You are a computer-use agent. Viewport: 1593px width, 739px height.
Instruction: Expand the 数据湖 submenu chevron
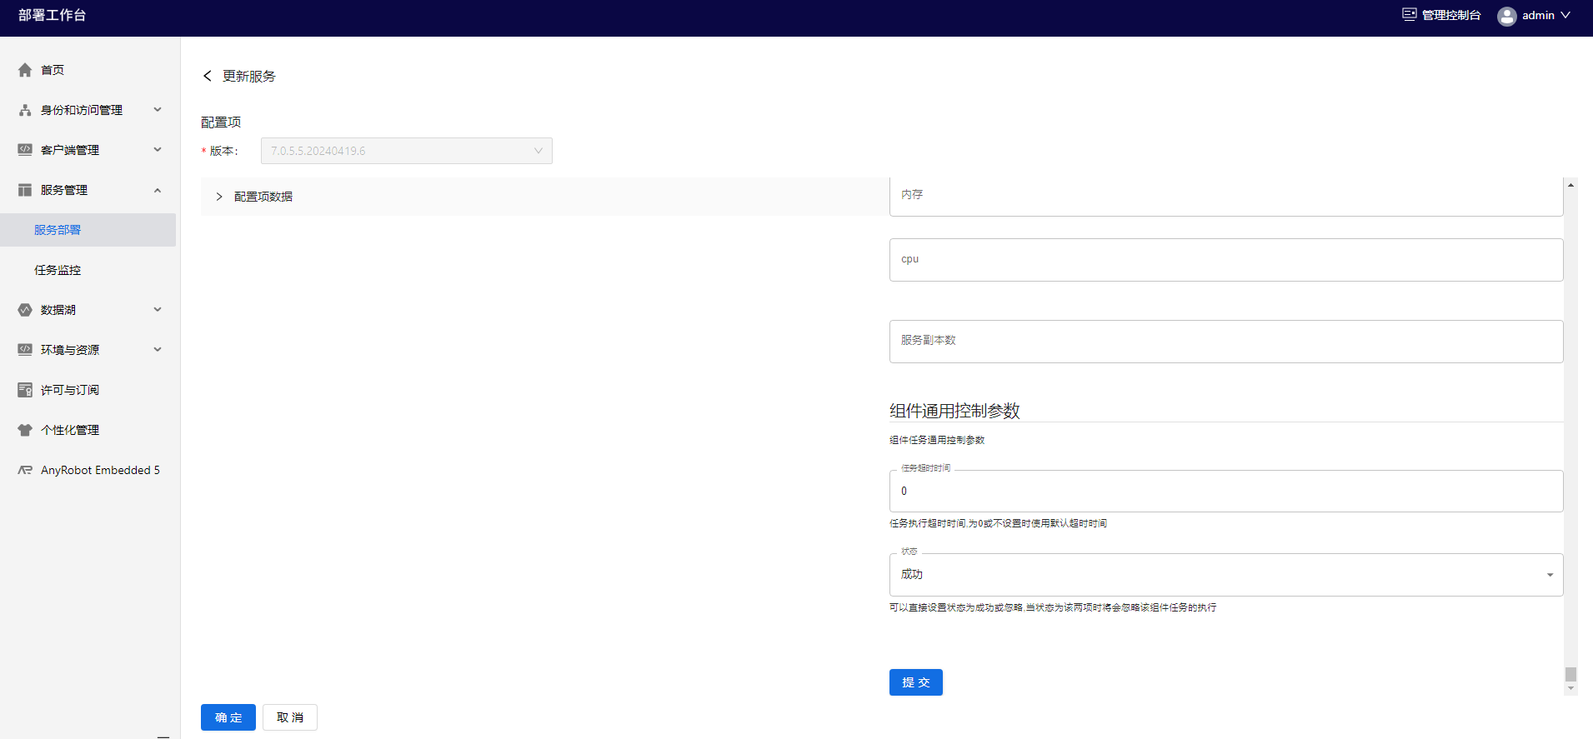tap(158, 310)
